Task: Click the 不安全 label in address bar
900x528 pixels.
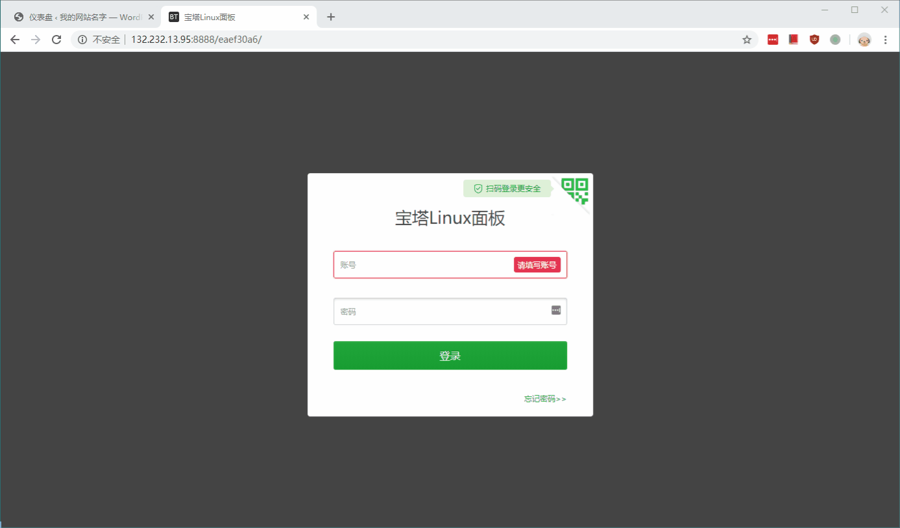Action: coord(106,40)
